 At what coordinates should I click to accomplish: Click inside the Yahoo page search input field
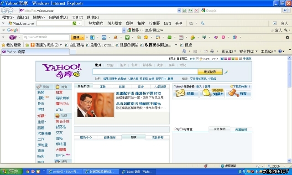click(x=145, y=72)
